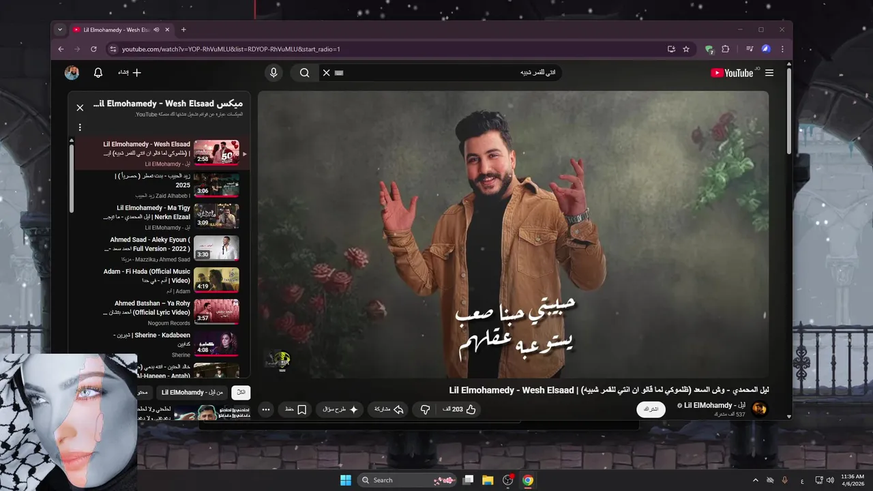Open the notifications bell
The image size is (873, 491).
(x=98, y=72)
